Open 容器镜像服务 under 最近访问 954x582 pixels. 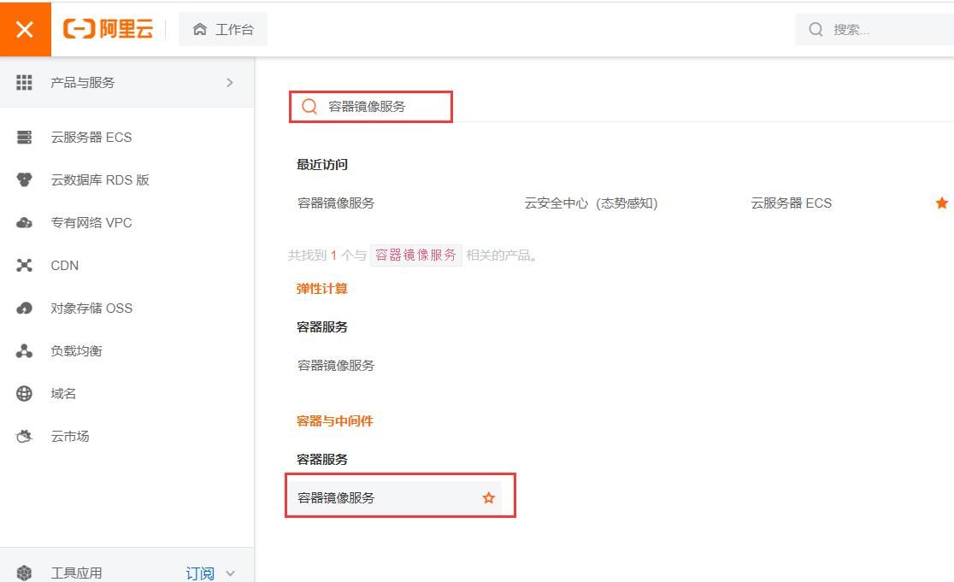[x=334, y=203]
